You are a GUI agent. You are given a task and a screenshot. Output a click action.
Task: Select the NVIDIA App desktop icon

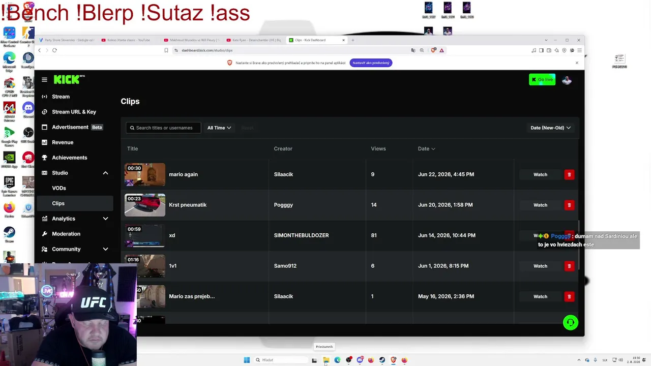click(x=9, y=160)
